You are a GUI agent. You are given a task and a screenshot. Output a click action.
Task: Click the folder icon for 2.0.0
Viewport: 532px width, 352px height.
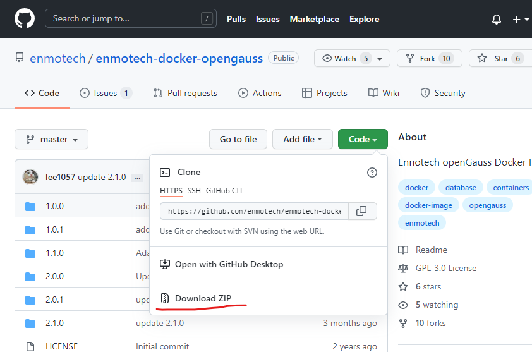(30, 277)
